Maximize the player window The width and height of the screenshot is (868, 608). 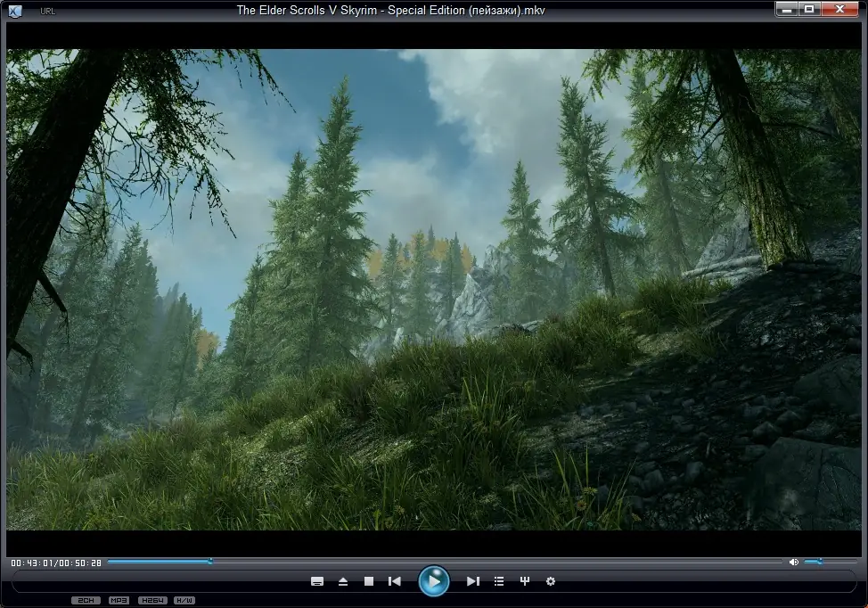point(809,9)
